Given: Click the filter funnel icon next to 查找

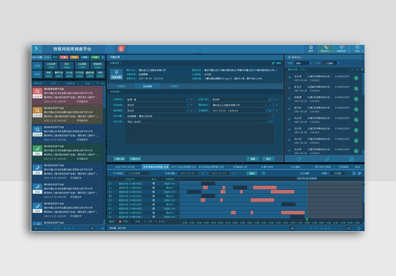Looking at the screenshot, I should coord(264,173).
